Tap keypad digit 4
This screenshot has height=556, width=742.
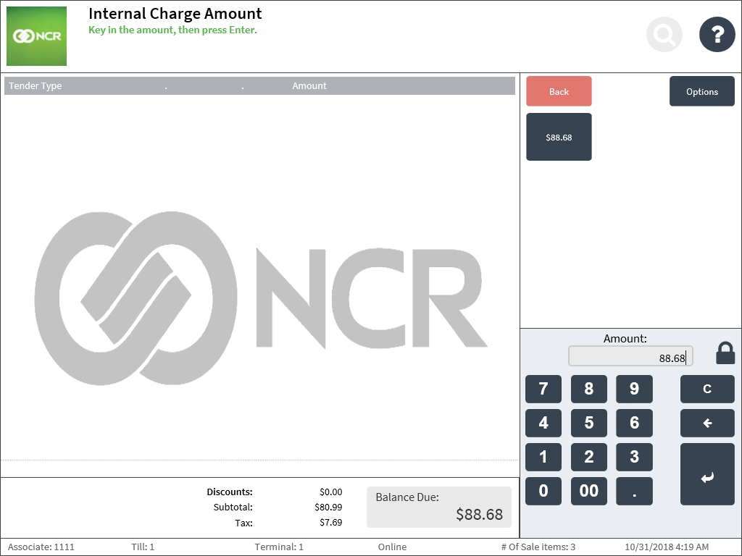pyautogui.click(x=543, y=423)
